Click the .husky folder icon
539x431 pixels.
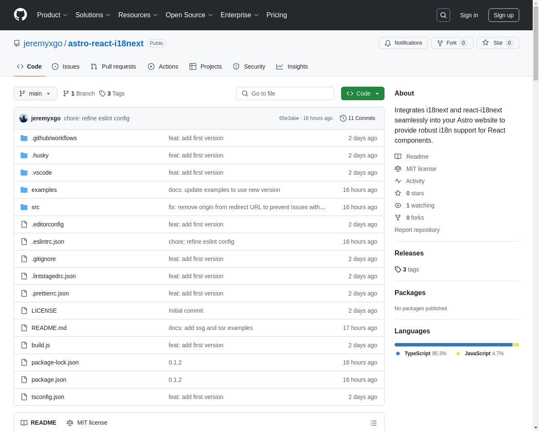pyautogui.click(x=24, y=155)
